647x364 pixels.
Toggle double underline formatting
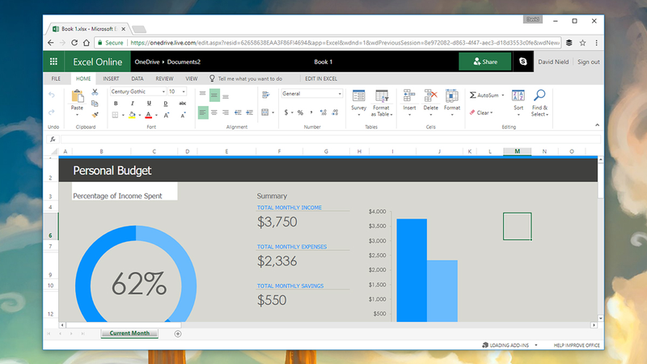coord(166,104)
